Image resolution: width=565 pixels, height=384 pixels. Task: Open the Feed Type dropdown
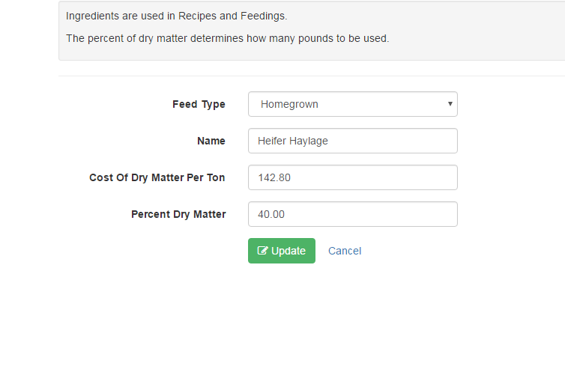click(353, 104)
